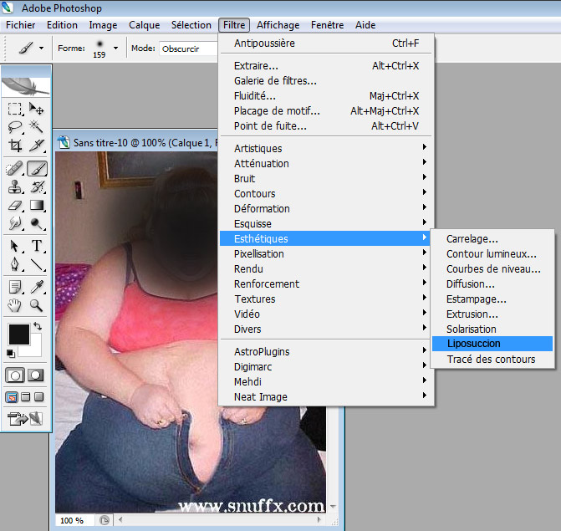This screenshot has width=561, height=531.
Task: Select the Type tool
Action: click(37, 246)
